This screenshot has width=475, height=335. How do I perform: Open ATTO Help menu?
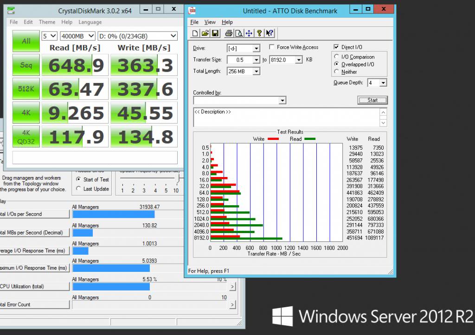[227, 22]
